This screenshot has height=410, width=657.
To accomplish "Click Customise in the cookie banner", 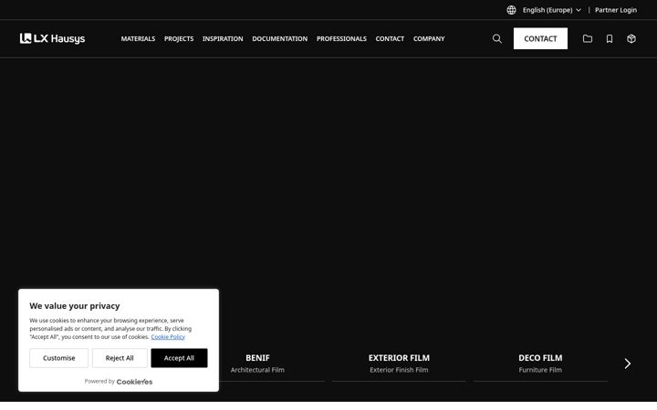I will coord(58,358).
